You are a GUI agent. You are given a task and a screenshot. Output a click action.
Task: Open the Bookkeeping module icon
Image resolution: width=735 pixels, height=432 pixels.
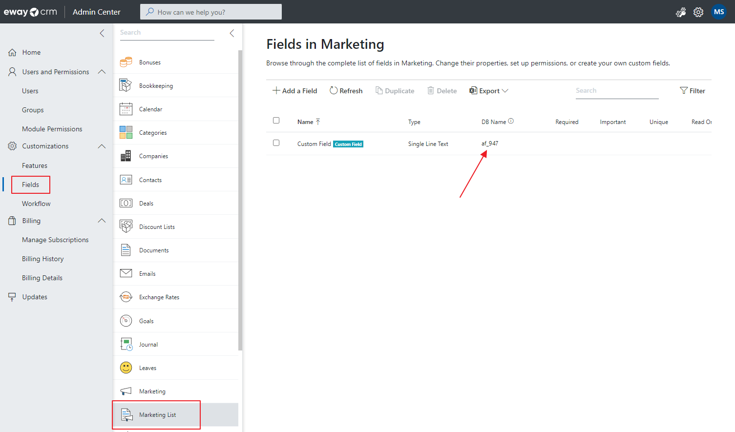(x=126, y=85)
